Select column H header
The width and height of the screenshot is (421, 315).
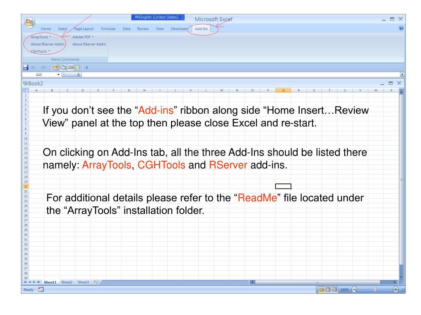tap(144, 90)
